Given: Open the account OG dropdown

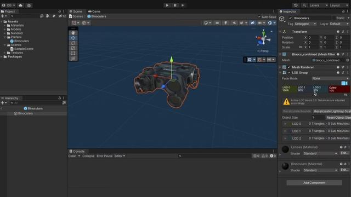Looking at the screenshot, I should pos(9,5).
